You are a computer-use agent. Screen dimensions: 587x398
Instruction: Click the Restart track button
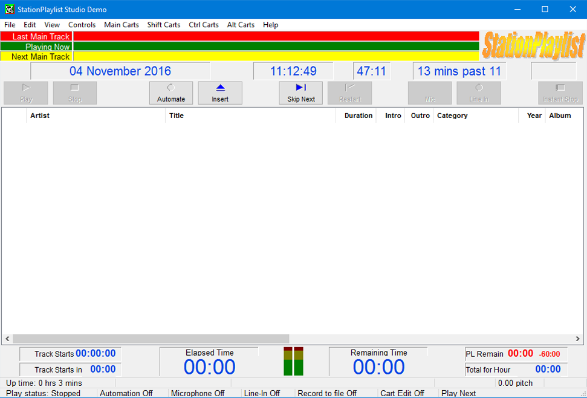[349, 93]
